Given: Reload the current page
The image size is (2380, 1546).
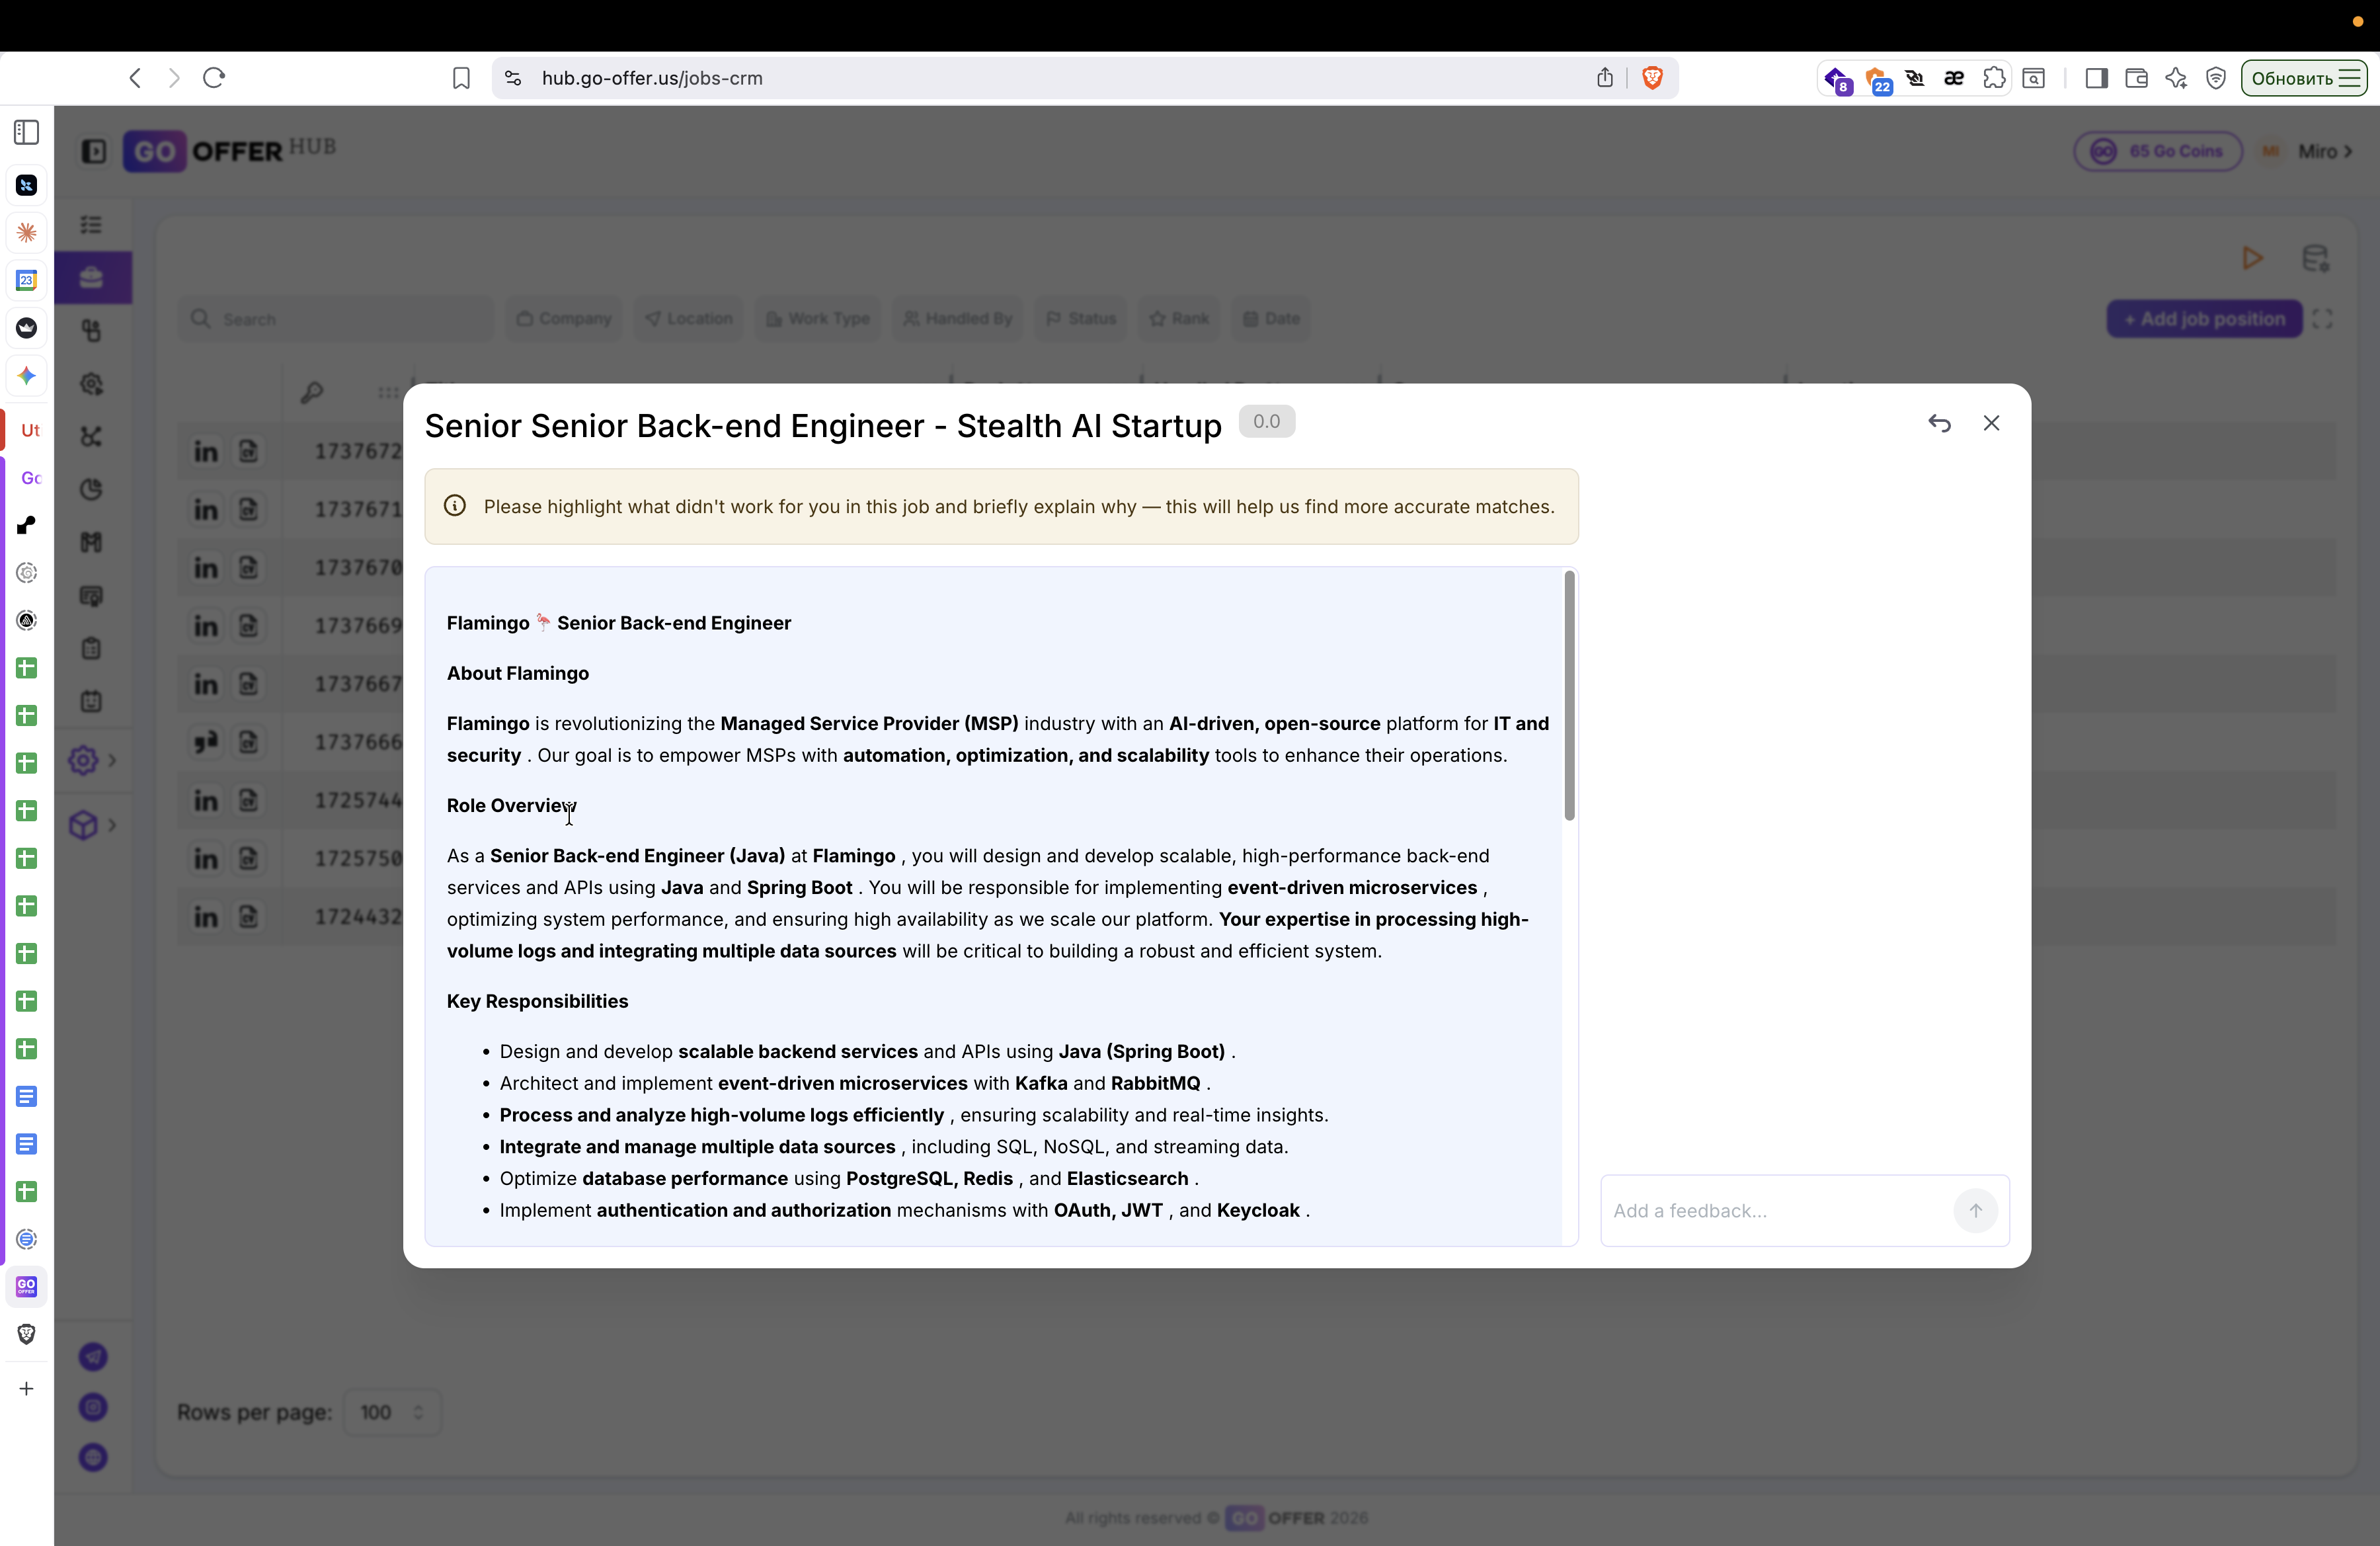Looking at the screenshot, I should point(214,78).
